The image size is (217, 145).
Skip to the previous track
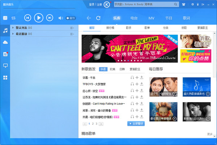click(x=28, y=18)
